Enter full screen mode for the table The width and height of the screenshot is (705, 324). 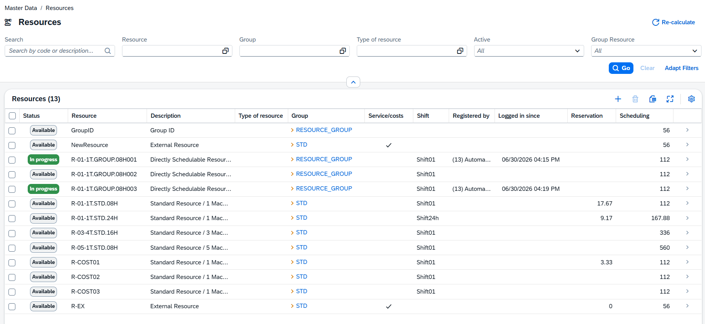[670, 99]
